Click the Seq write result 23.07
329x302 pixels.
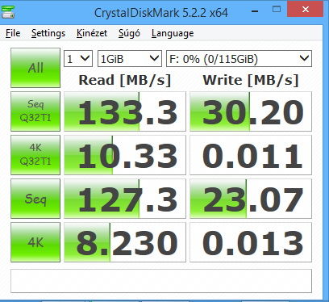click(251, 199)
